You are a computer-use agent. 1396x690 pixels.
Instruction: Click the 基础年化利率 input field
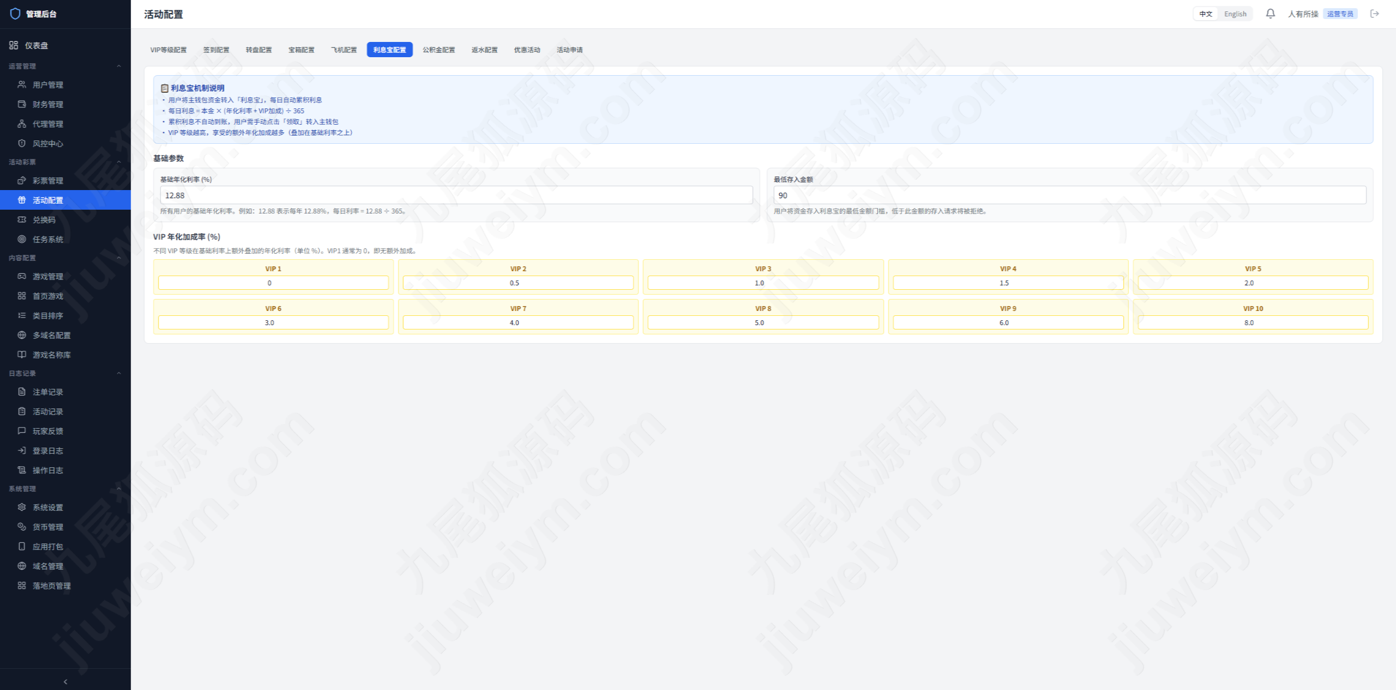click(456, 195)
